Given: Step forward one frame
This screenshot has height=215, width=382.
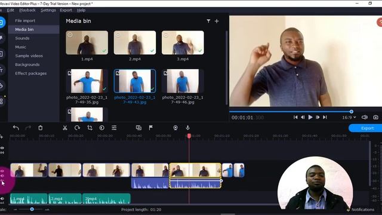Looking at the screenshot, I should pyautogui.click(x=318, y=117).
